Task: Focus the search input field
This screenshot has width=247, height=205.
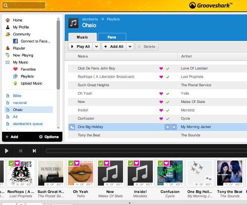Action: tap(24, 5)
